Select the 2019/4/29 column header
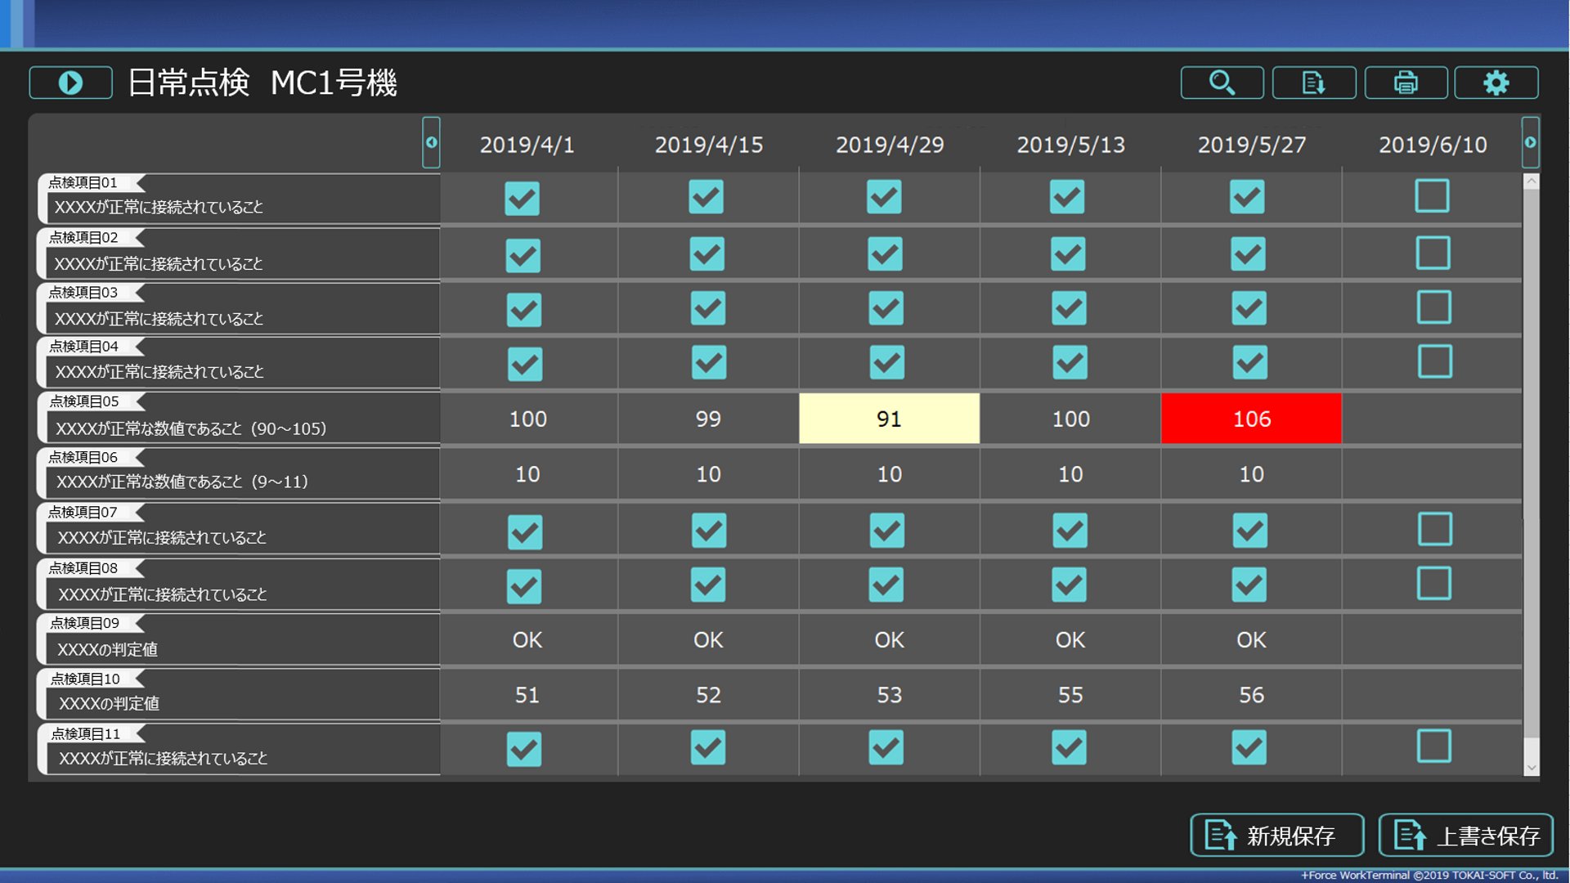This screenshot has width=1570, height=883. click(889, 145)
